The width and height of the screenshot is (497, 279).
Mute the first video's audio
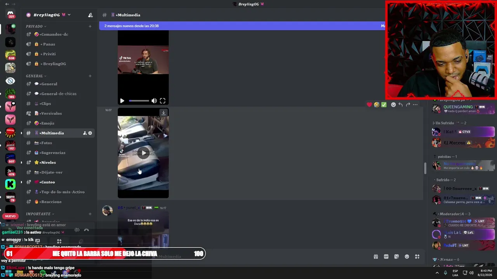(154, 101)
